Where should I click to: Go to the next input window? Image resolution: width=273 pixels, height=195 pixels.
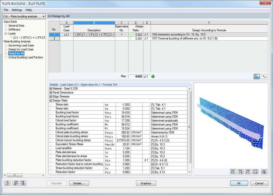[23, 183]
